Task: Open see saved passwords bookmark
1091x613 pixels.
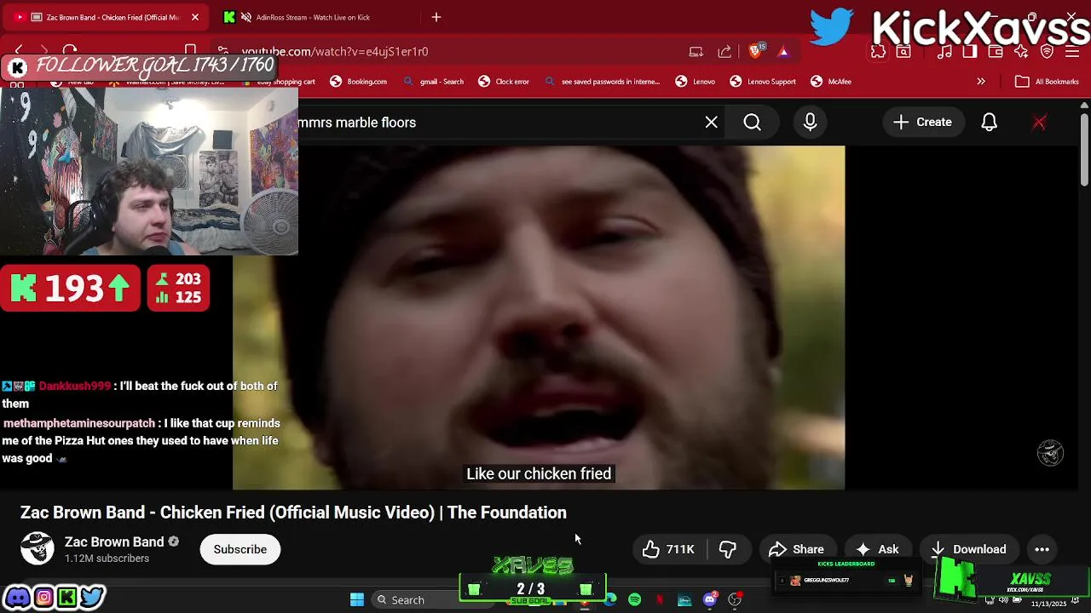Action: 602,82
